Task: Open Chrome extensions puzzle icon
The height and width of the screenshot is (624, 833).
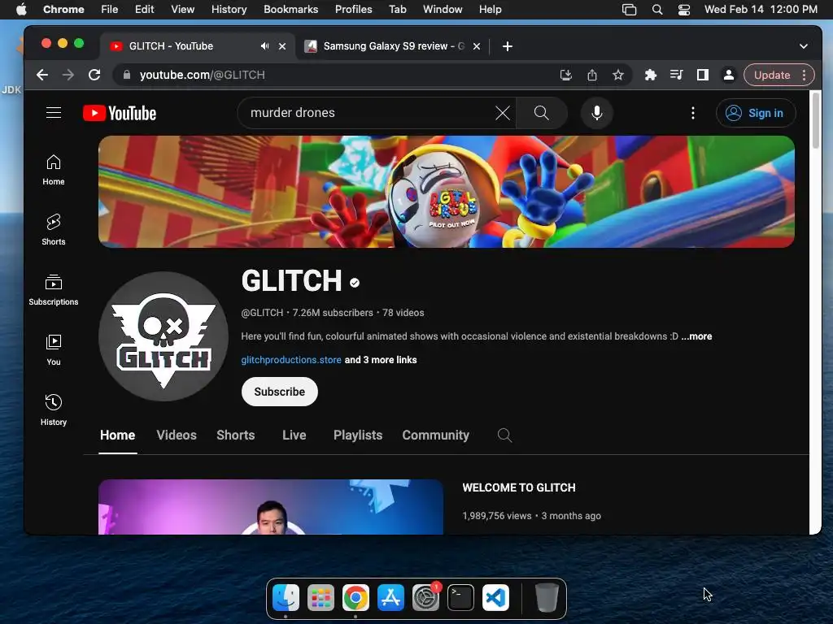Action: [650, 76]
